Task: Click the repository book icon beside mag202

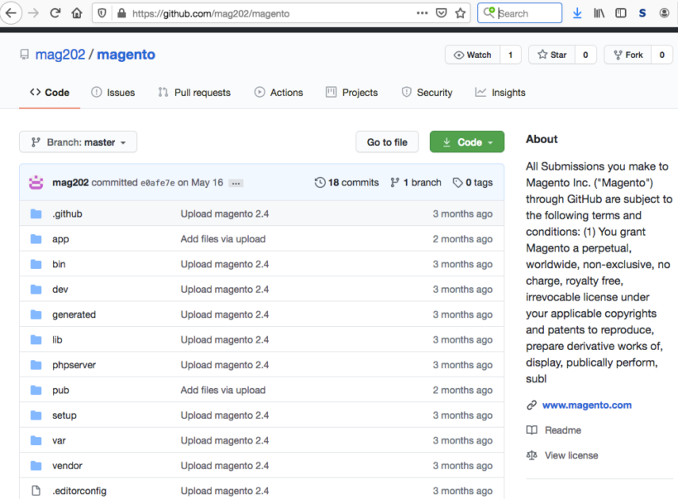Action: pos(24,54)
